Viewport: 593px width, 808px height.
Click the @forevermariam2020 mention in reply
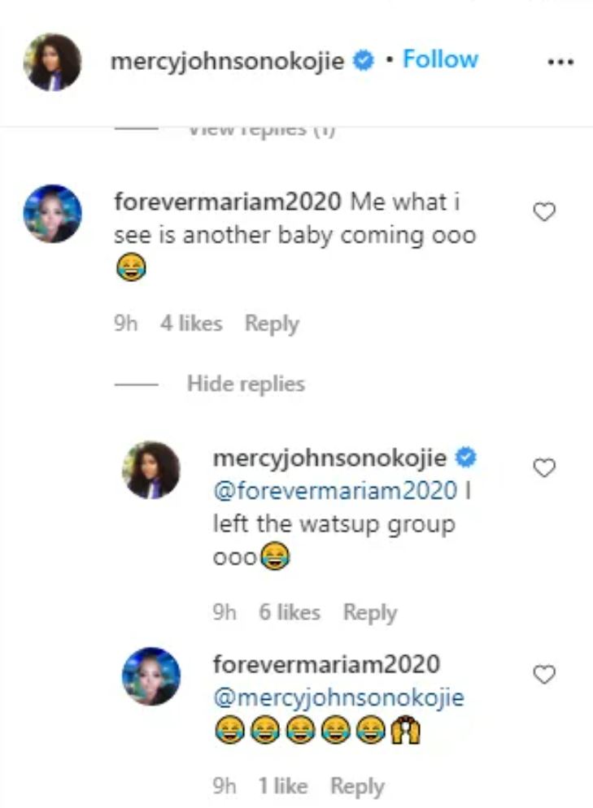point(335,490)
